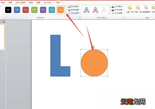
Task: Apply the black Abc shape style
Action: pyautogui.click(x=8, y=10)
